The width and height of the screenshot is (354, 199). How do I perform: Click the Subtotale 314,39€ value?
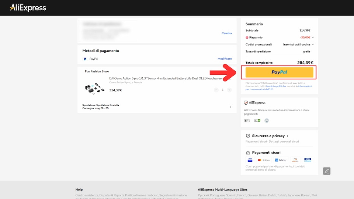(x=305, y=31)
